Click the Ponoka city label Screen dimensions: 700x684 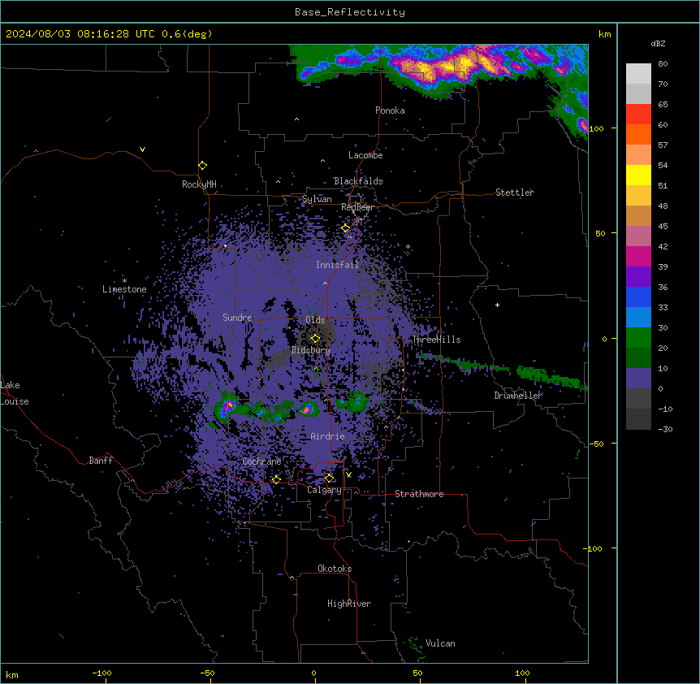click(390, 110)
